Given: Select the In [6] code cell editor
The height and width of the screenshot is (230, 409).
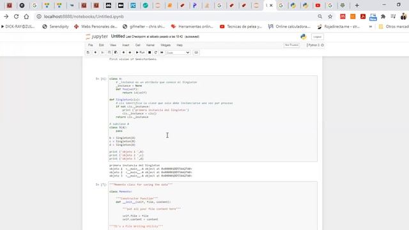Looking at the screenshot, I should pos(213,119).
